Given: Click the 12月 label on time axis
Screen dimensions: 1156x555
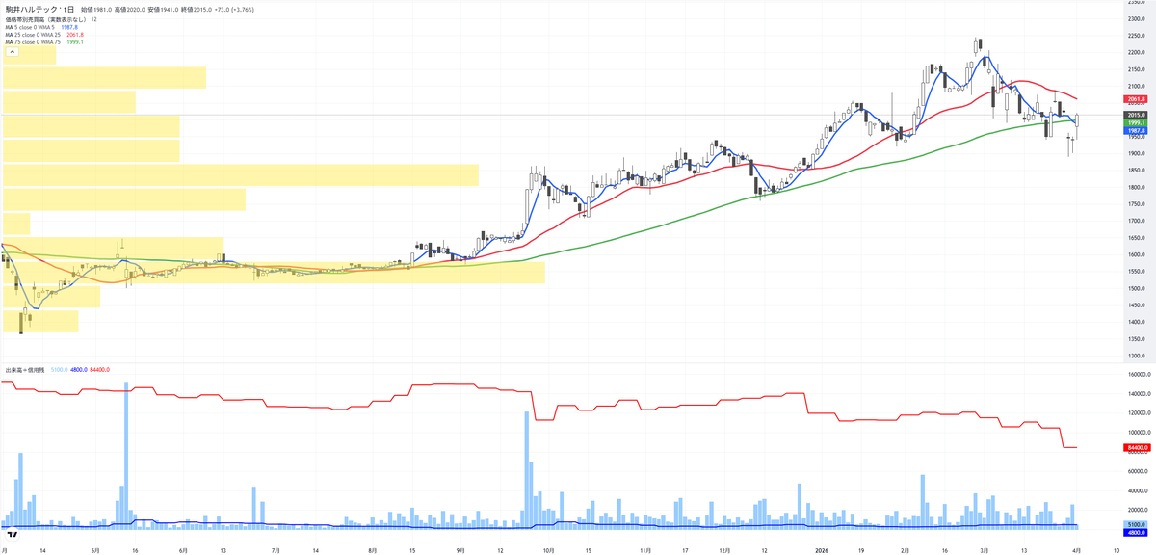Looking at the screenshot, I should tap(723, 550).
